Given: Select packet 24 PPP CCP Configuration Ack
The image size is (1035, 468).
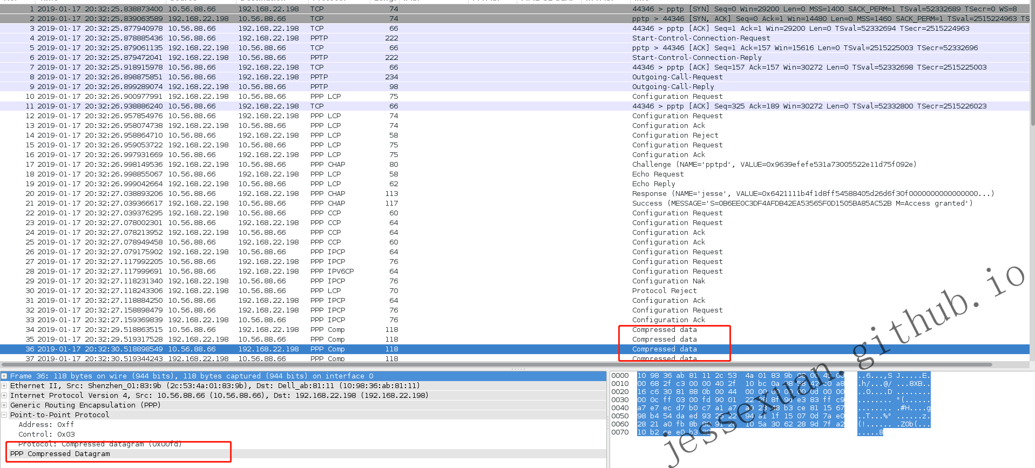Looking at the screenshot, I should [515, 233].
